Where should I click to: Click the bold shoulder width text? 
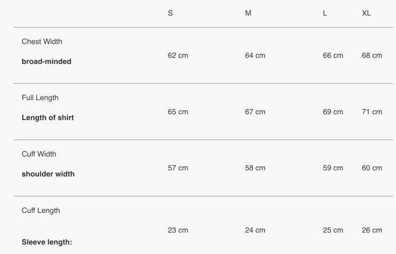tap(48, 174)
